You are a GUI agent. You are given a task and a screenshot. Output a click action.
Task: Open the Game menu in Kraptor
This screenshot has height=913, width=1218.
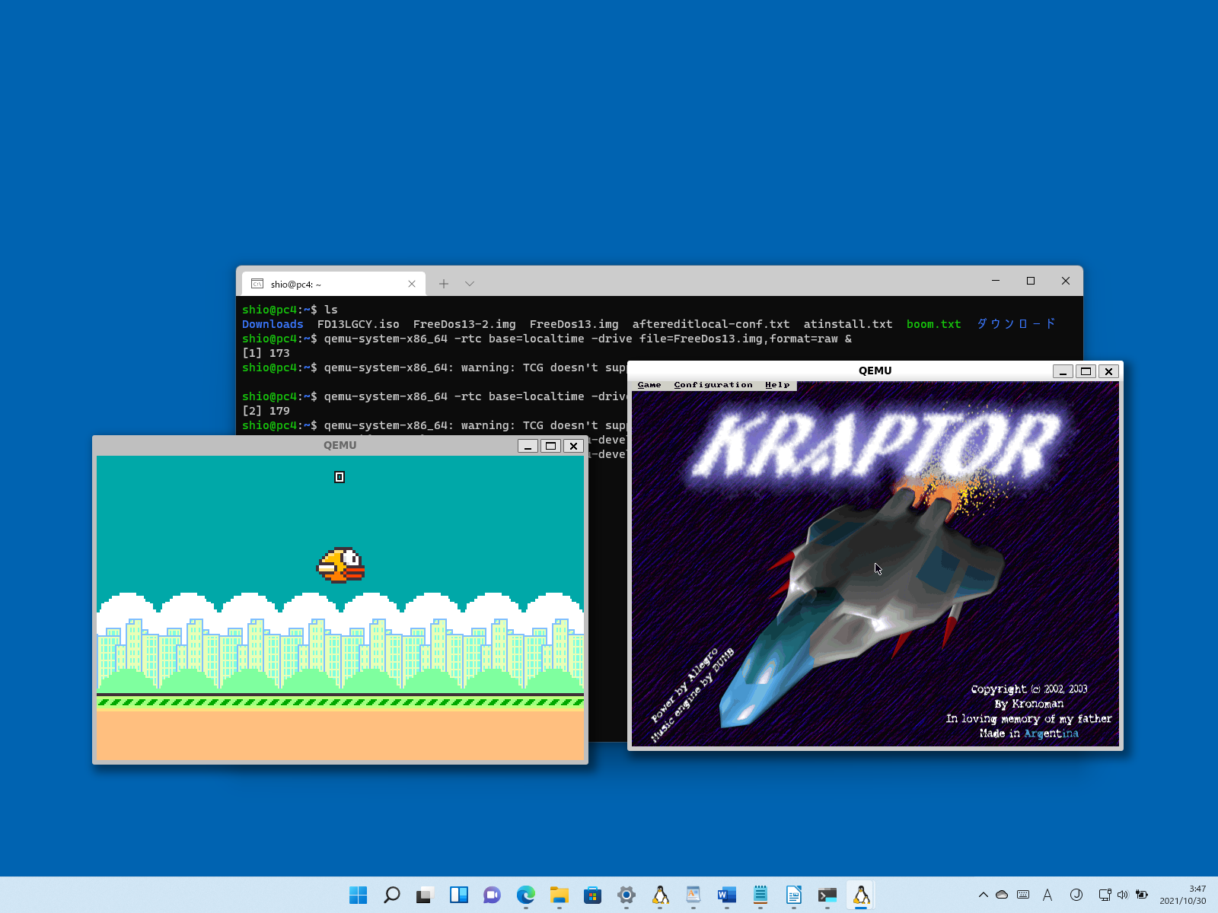[649, 385]
